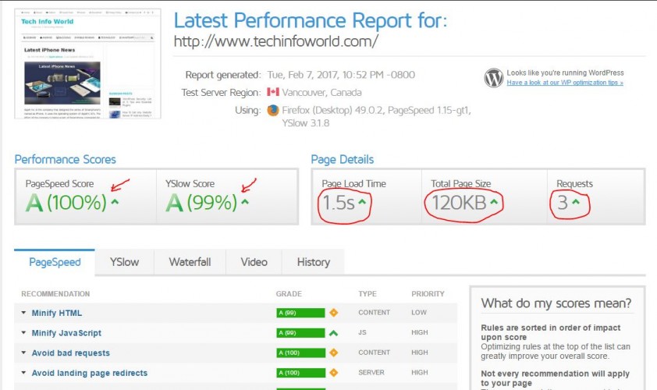Click the Avoid bad requests link
Image resolution: width=657 pixels, height=390 pixels.
[71, 353]
